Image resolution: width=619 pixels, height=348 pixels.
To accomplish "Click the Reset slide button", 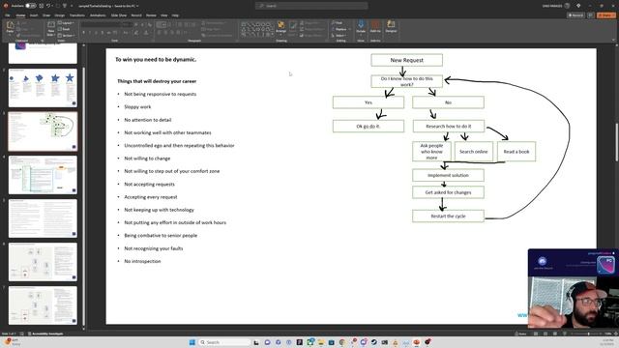I will [65, 29].
